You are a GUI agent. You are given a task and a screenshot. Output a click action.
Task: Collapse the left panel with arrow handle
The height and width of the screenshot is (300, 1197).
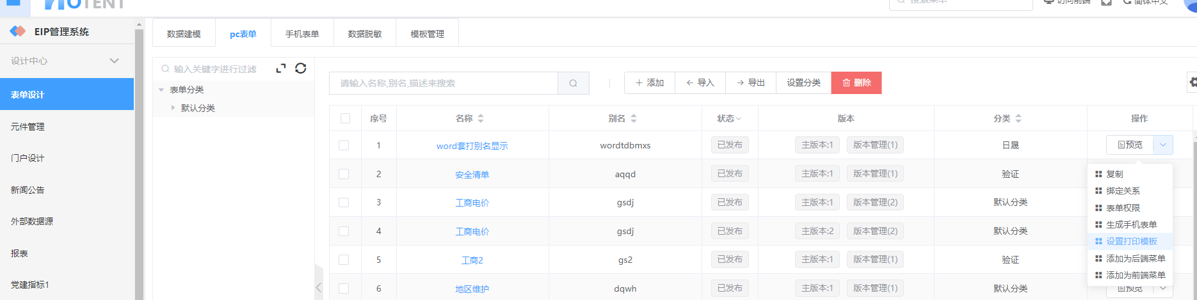pyautogui.click(x=319, y=287)
